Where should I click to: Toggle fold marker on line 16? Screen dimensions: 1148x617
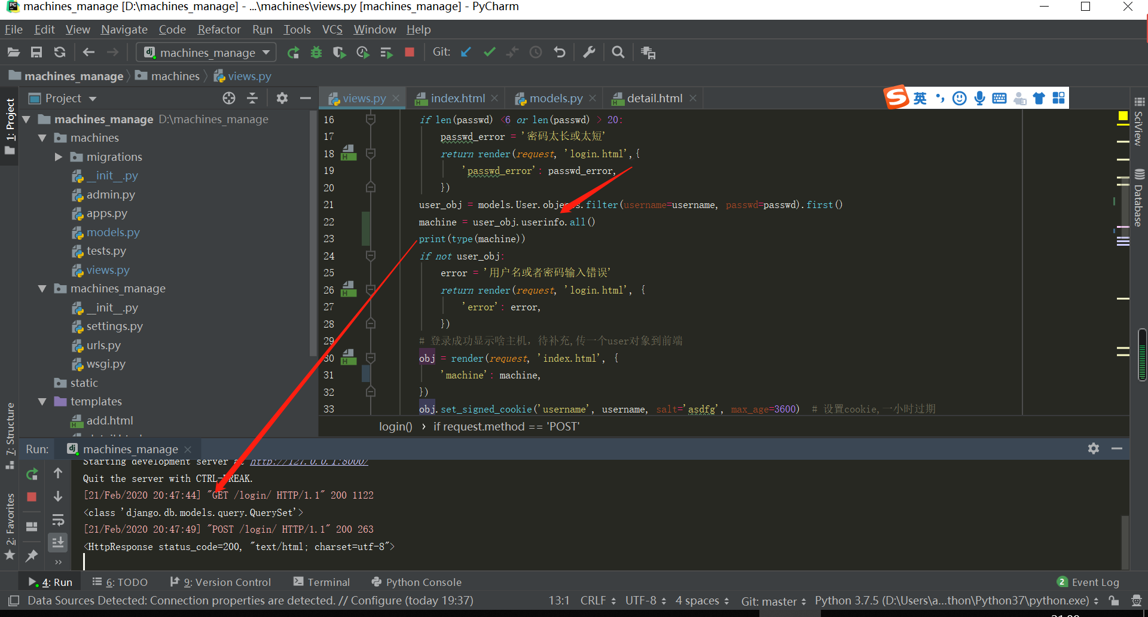click(371, 120)
